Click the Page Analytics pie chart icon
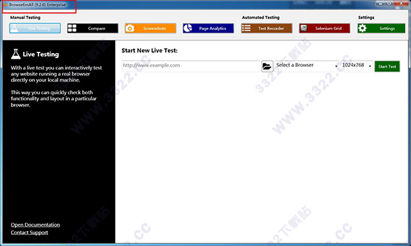Screen dimensions: 411x246 click(x=188, y=28)
